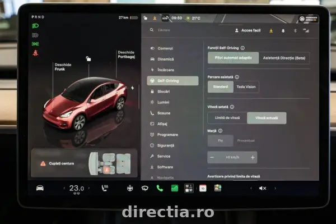Unmute the volume speaker icon

point(263,188)
